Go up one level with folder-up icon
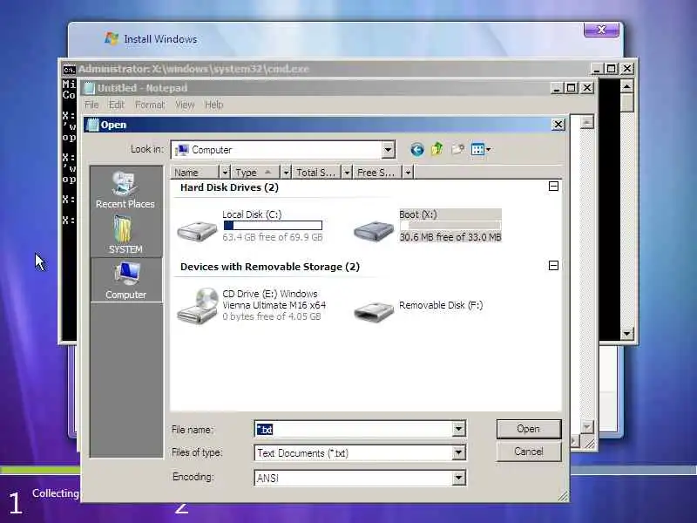The height and width of the screenshot is (523, 697). (437, 149)
